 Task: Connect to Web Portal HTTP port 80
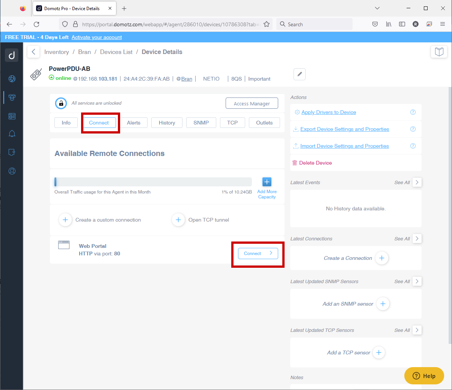pyautogui.click(x=258, y=253)
